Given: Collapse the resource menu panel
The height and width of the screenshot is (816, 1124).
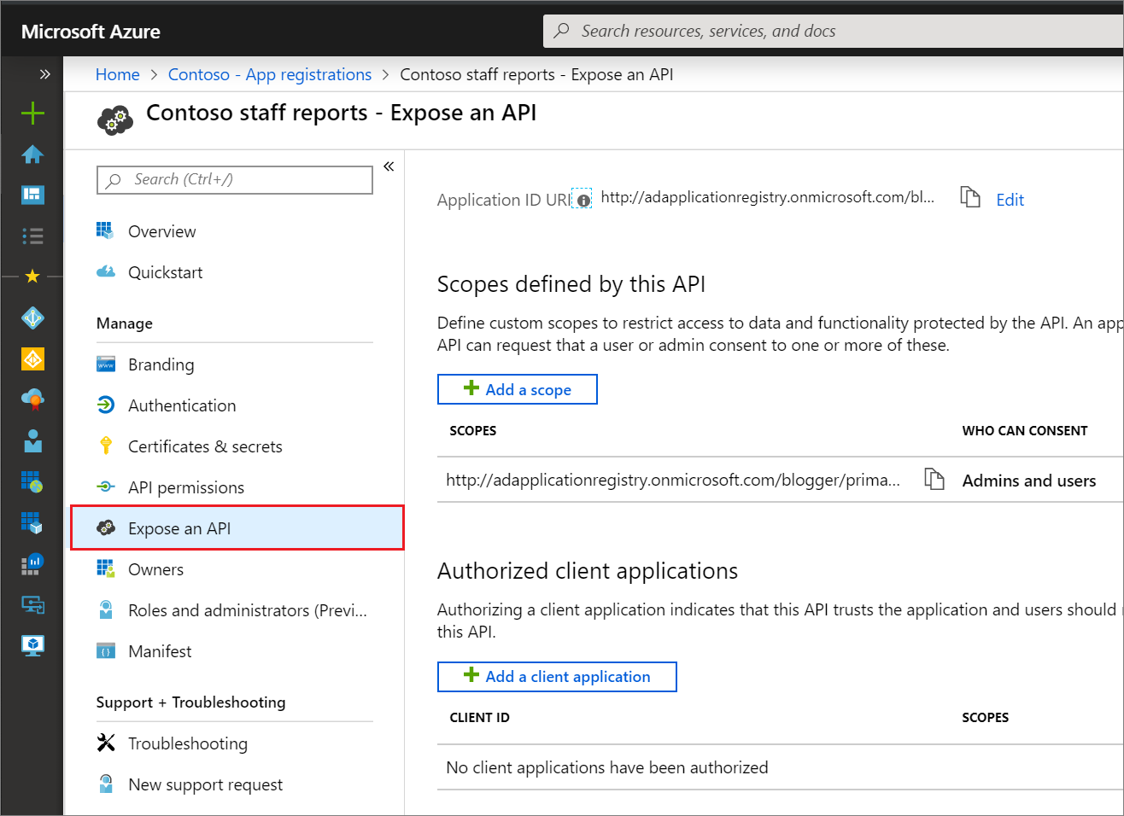Looking at the screenshot, I should point(389,166).
